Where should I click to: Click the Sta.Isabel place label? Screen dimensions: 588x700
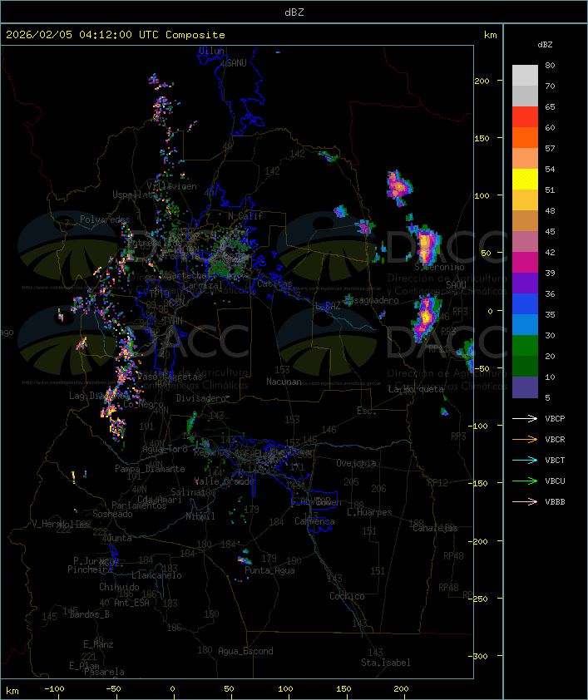[x=386, y=663]
